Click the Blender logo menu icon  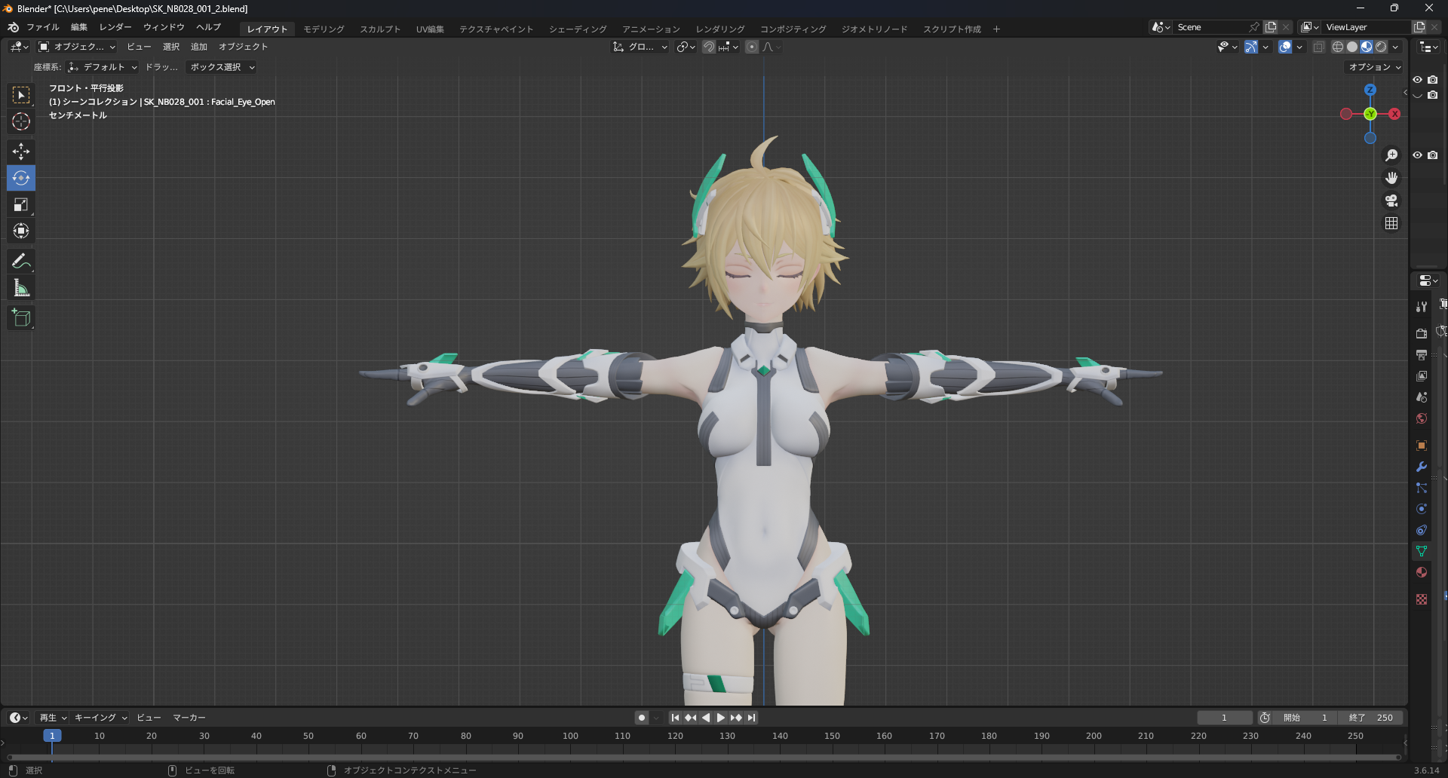[13, 27]
